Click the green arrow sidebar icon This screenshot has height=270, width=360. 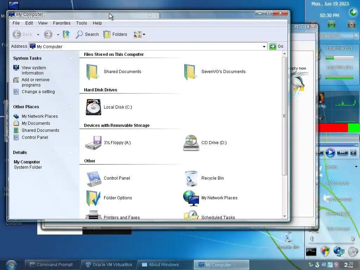pos(353,12)
